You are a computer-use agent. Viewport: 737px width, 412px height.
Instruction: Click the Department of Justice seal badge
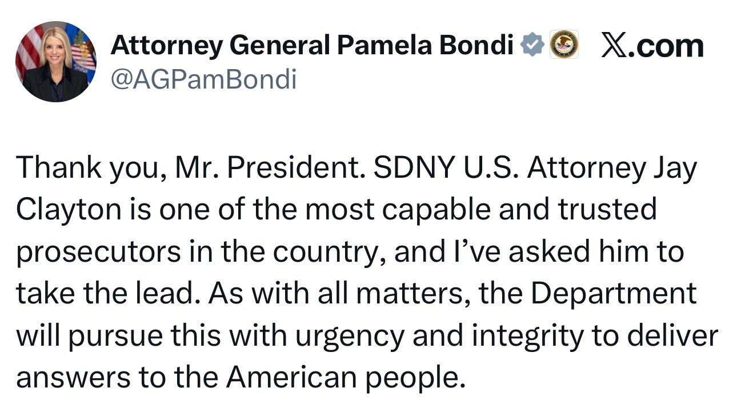564,45
